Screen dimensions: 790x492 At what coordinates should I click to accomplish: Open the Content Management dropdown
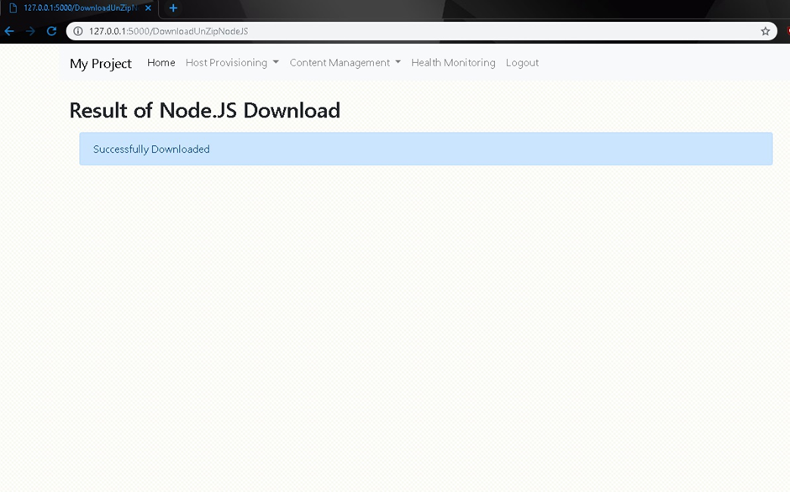click(340, 62)
